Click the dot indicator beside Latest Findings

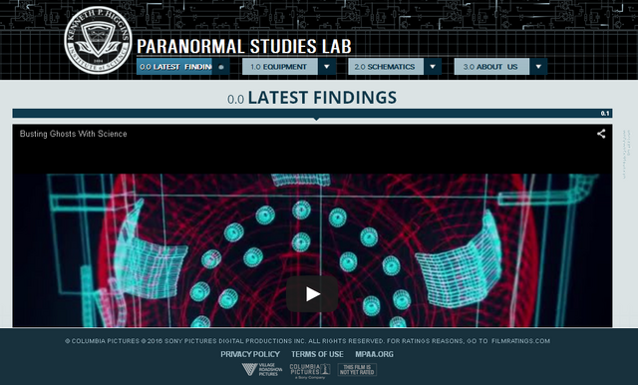[x=221, y=67]
